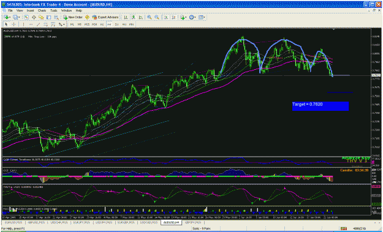Expand the Indicators dropdown arrow
The image size is (383, 232).
coord(186,17)
